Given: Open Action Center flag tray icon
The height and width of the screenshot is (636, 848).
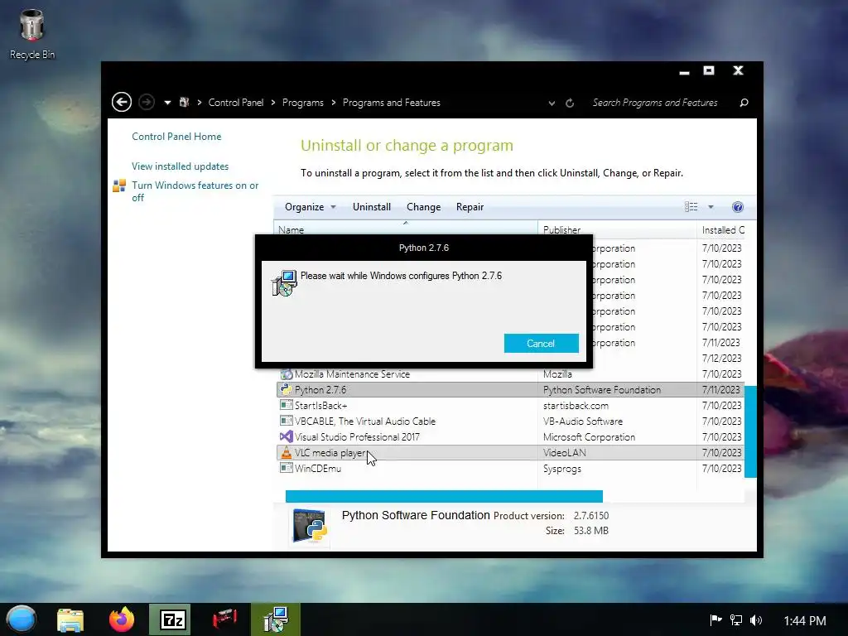Looking at the screenshot, I should click(715, 619).
